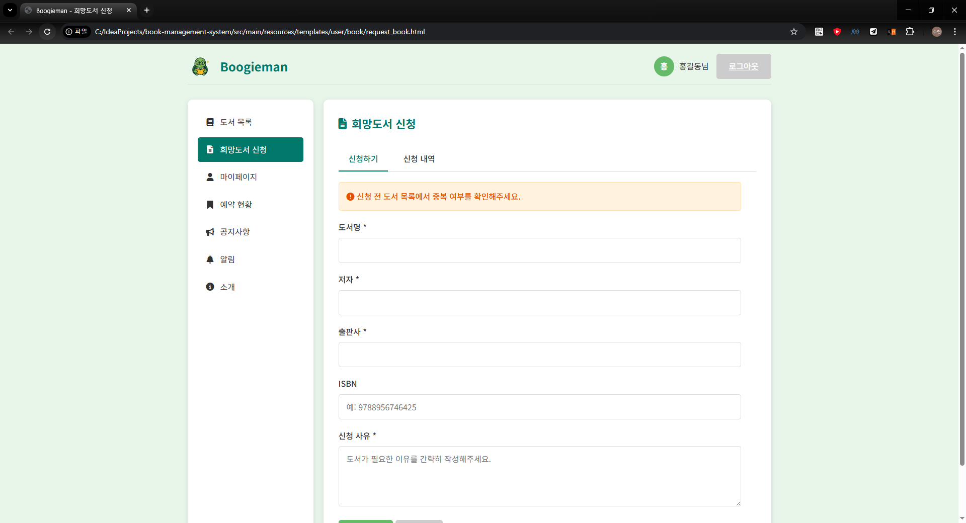Click the 공지사항 megaphone icon
This screenshot has width=966, height=523.
click(210, 232)
